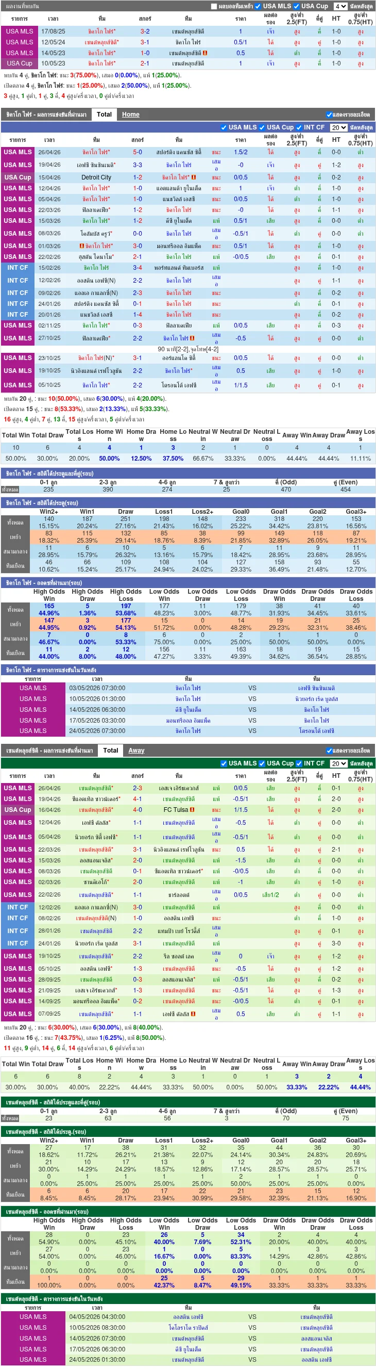Click USA Cup league badge dated 16/04/26
376x1369 pixels.
(18, 810)
